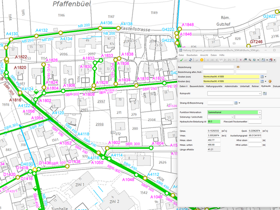
Task: Click into the Bezeichnung text field
Action: pos(218,67)
